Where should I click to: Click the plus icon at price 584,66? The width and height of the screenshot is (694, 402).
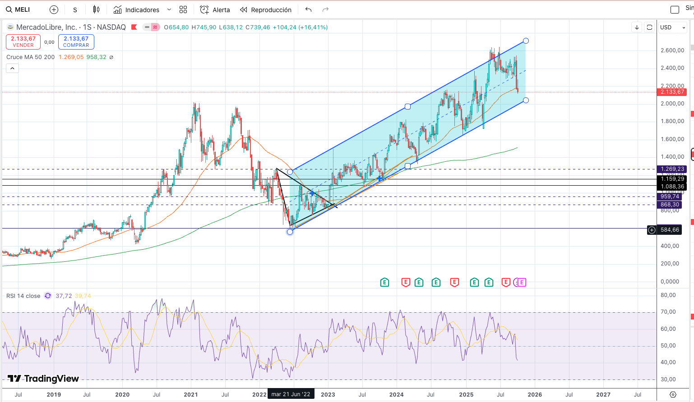652,230
